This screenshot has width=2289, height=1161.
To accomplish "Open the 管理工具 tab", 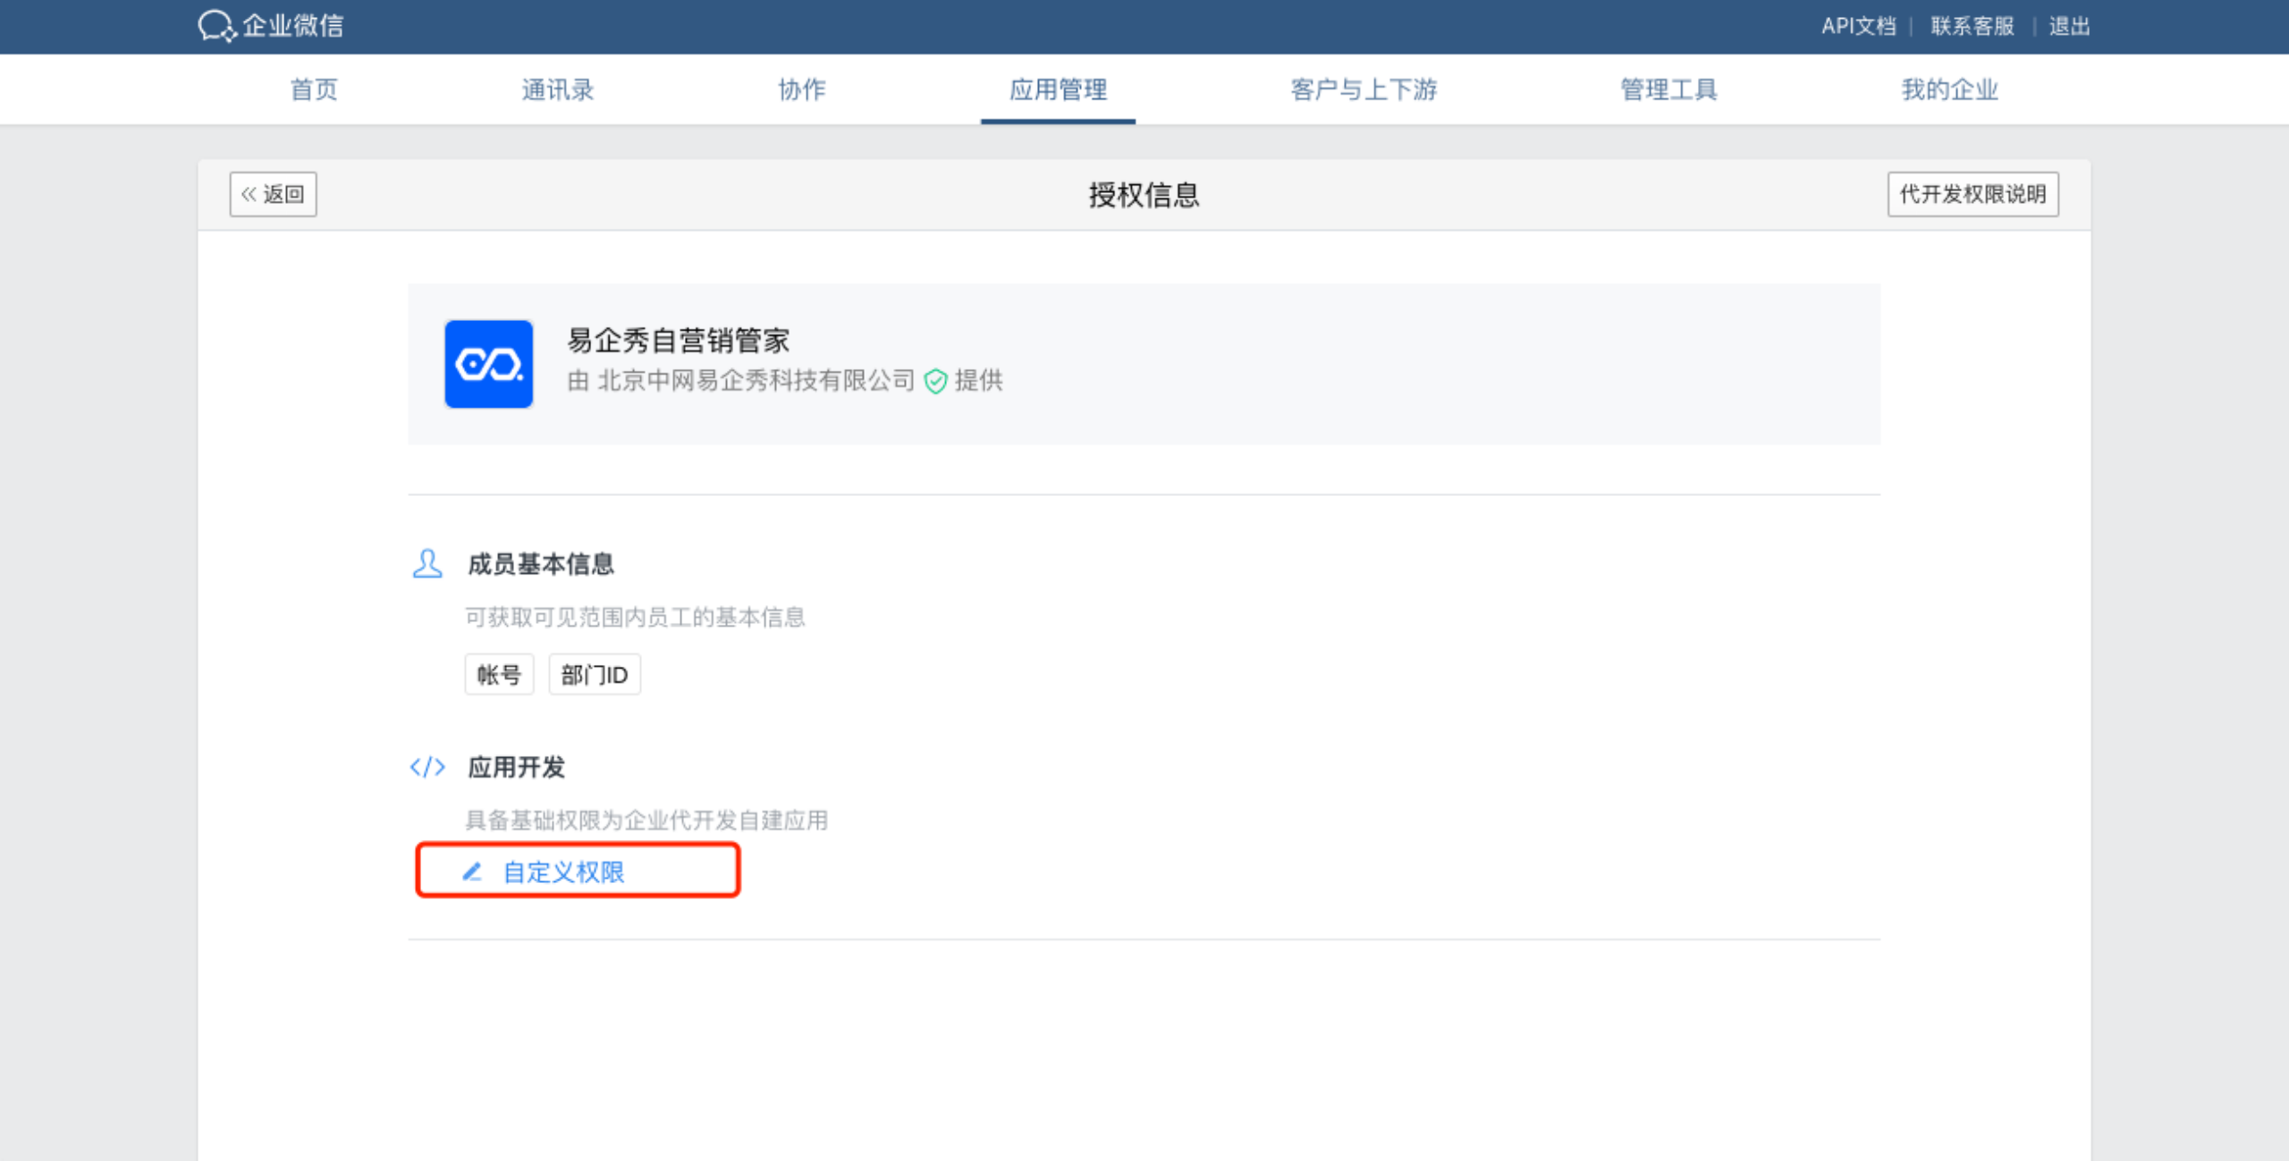I will click(x=1668, y=89).
